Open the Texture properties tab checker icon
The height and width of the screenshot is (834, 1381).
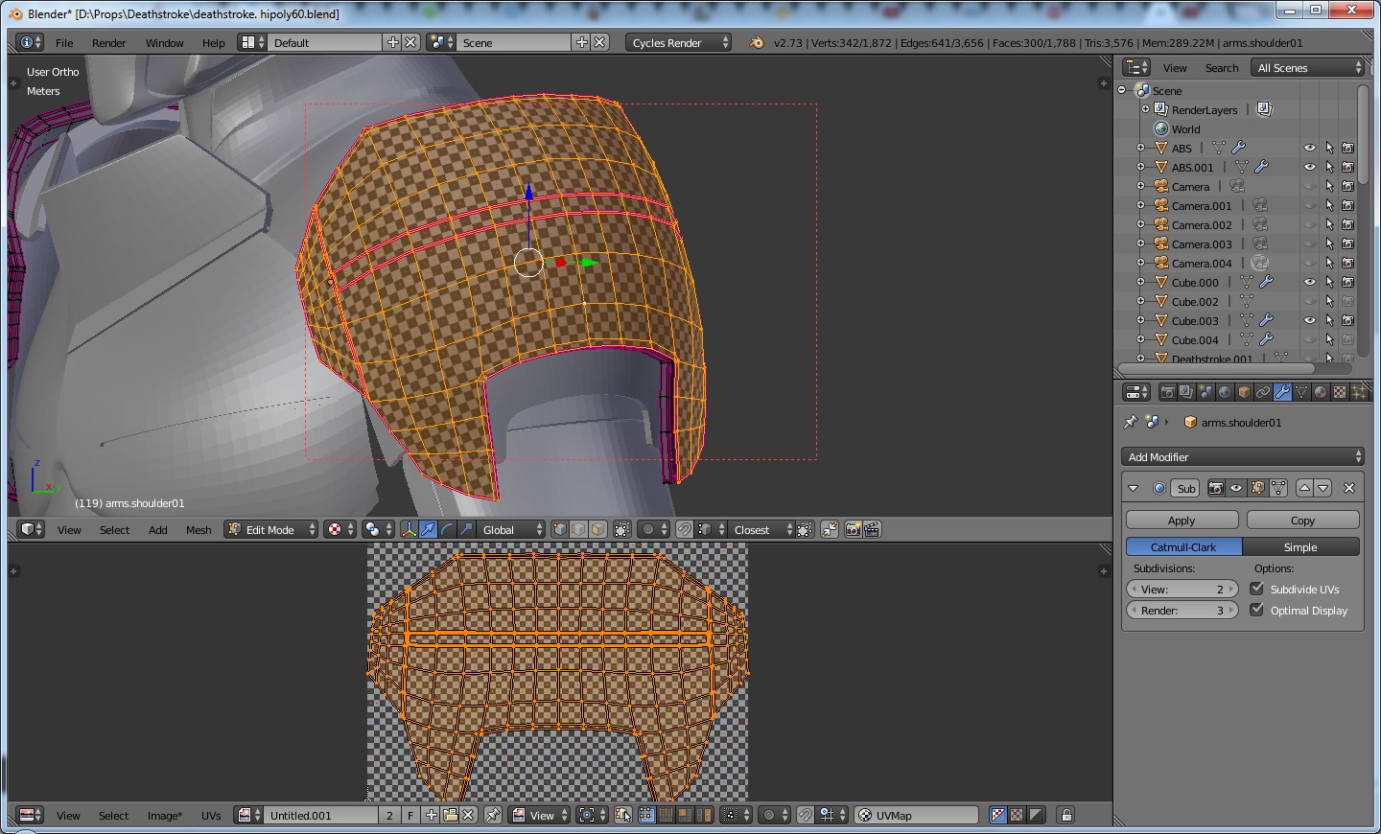(x=1340, y=392)
